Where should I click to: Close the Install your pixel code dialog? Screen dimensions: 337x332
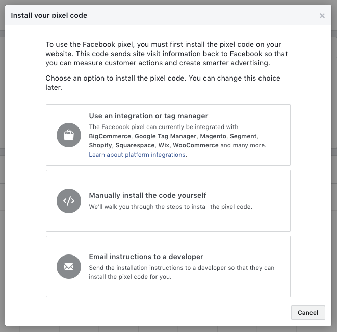tap(322, 16)
